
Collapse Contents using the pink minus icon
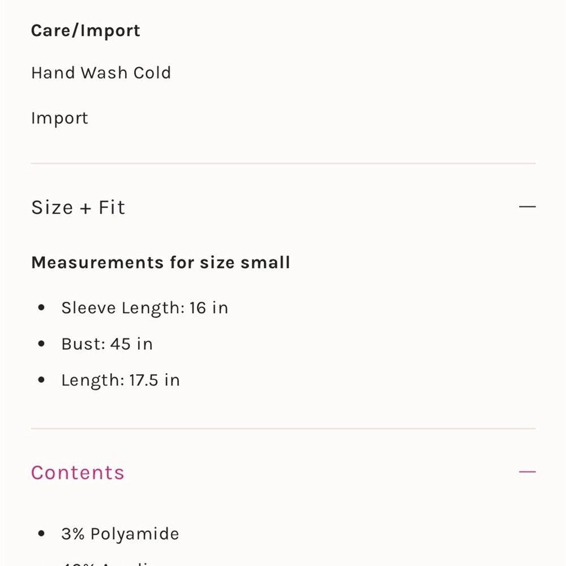(x=527, y=471)
